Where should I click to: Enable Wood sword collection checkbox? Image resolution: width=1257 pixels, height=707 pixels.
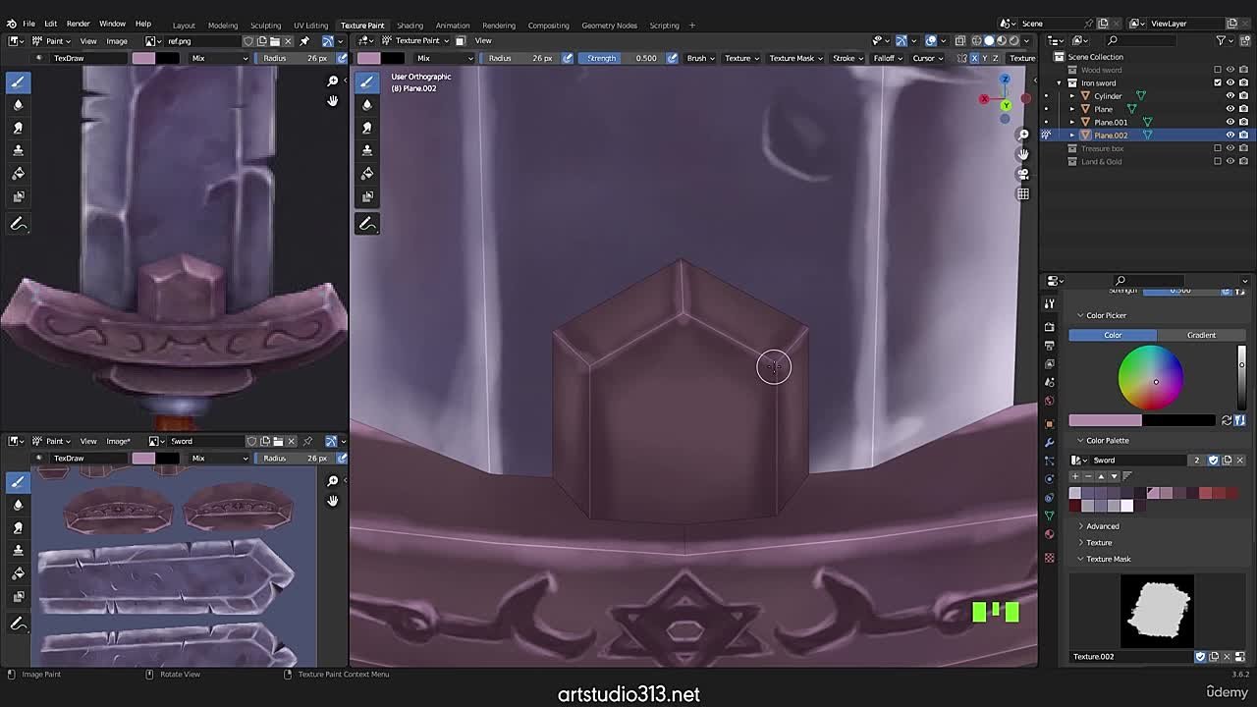pyautogui.click(x=1218, y=70)
